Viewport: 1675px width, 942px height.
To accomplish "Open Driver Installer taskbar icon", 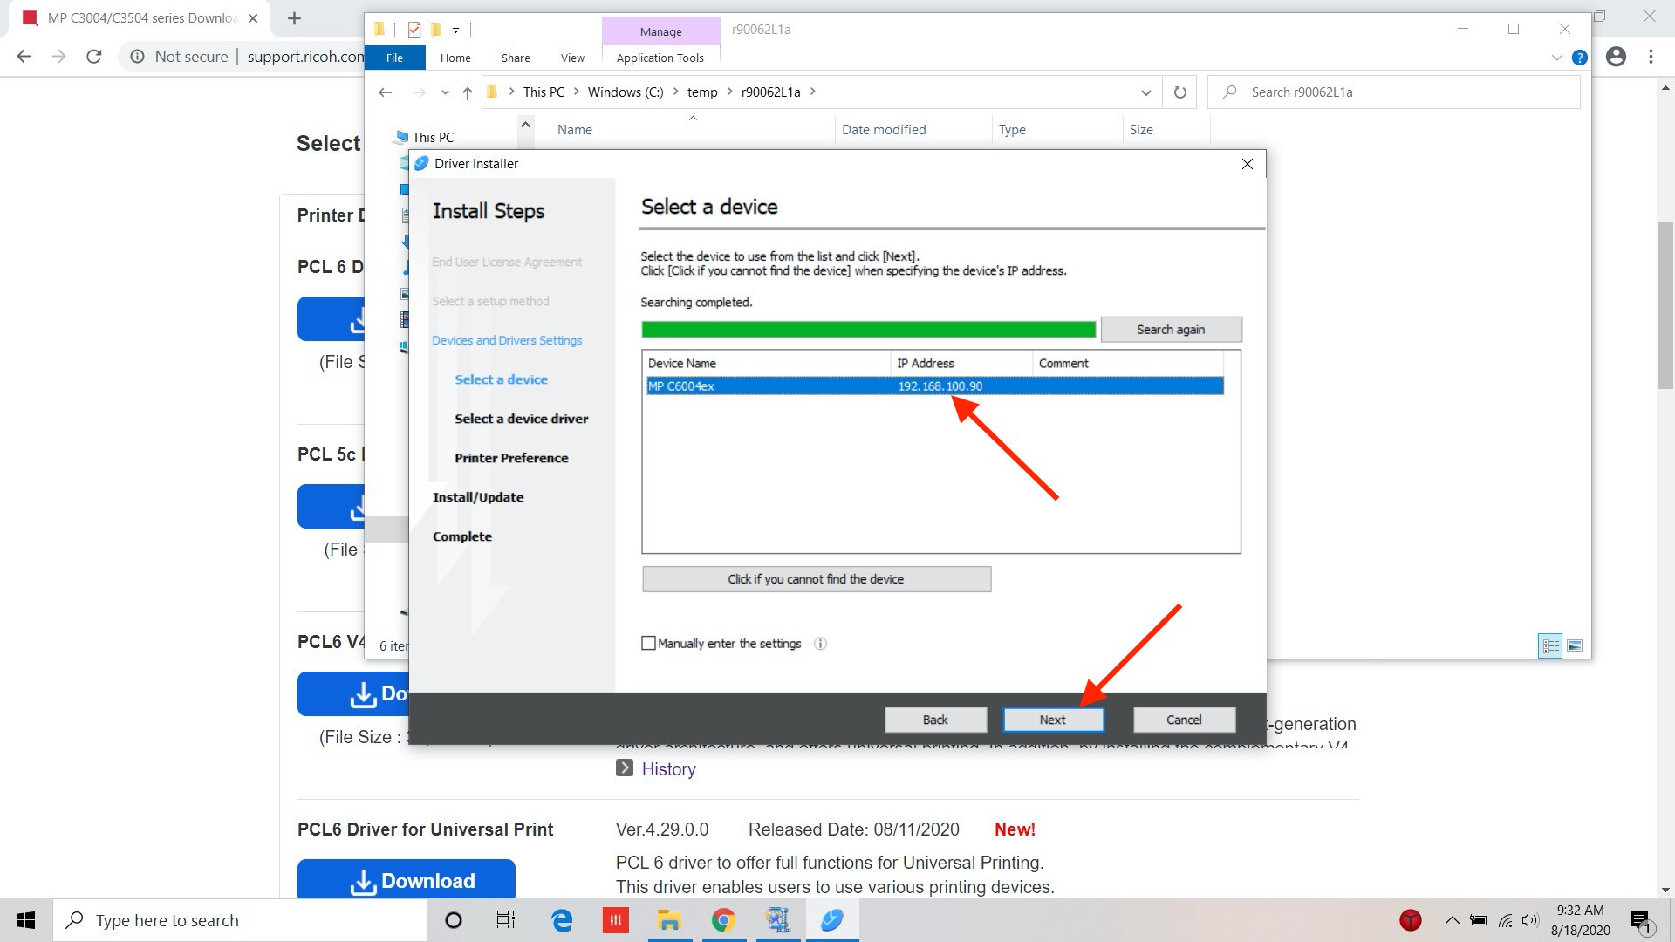I will (832, 920).
